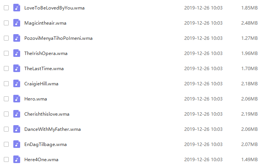272x168 pixels.
Task: Enable the checkbox for EnDagTilbage.wma
Action: coord(6,144)
